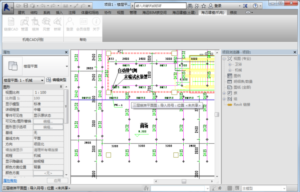300x192 pixels.
Task: Click the 链接CAD ribbon tool
Action: [x=11, y=24]
